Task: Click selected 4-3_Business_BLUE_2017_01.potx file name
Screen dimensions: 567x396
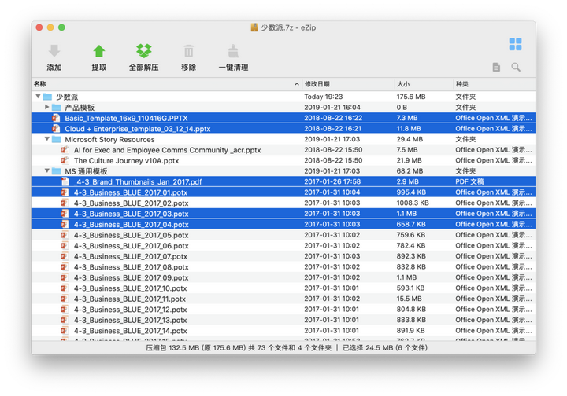Action: coord(131,192)
